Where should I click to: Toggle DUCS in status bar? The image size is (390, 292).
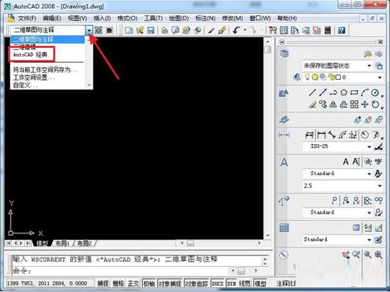coord(217,283)
